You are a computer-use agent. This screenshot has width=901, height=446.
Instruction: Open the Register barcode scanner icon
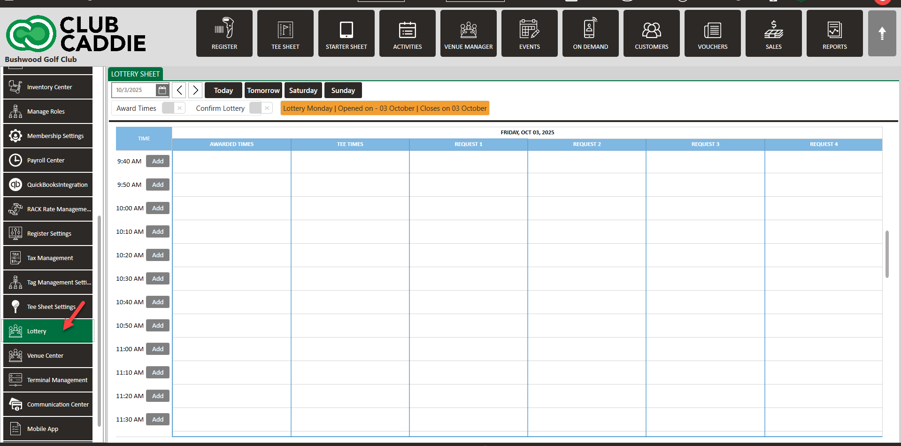pos(224,29)
